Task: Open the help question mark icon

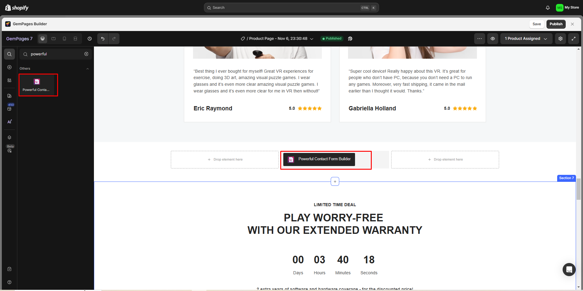Action: click(9, 282)
